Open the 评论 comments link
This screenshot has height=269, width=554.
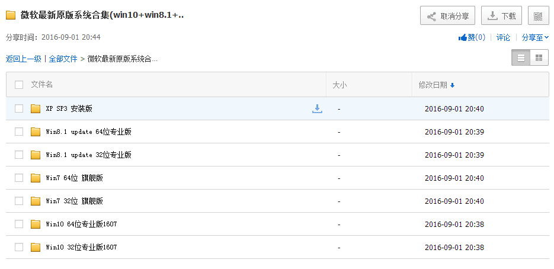coord(503,37)
